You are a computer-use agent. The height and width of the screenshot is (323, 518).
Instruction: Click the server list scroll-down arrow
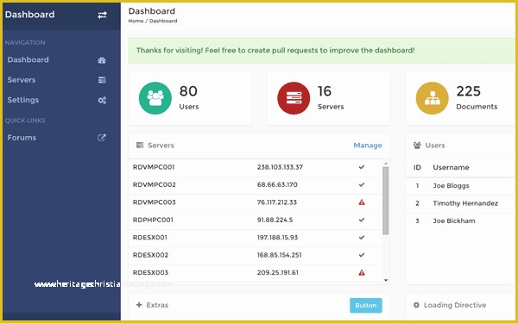tap(386, 280)
